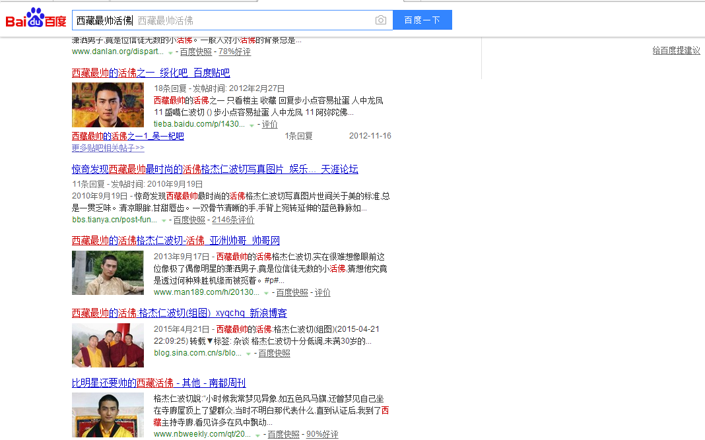
Task: Open camera image search icon
Action: (380, 20)
